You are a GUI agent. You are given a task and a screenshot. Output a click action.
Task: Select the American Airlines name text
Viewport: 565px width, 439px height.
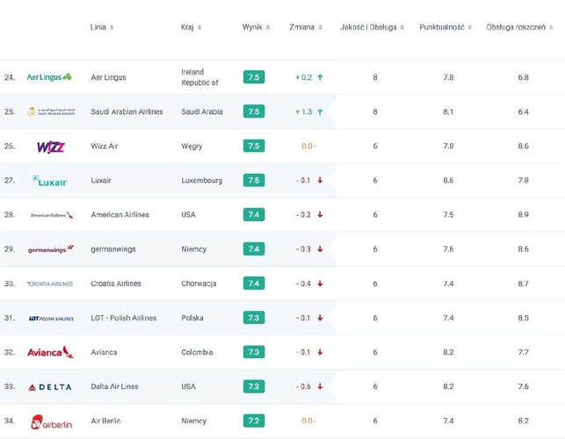click(120, 214)
